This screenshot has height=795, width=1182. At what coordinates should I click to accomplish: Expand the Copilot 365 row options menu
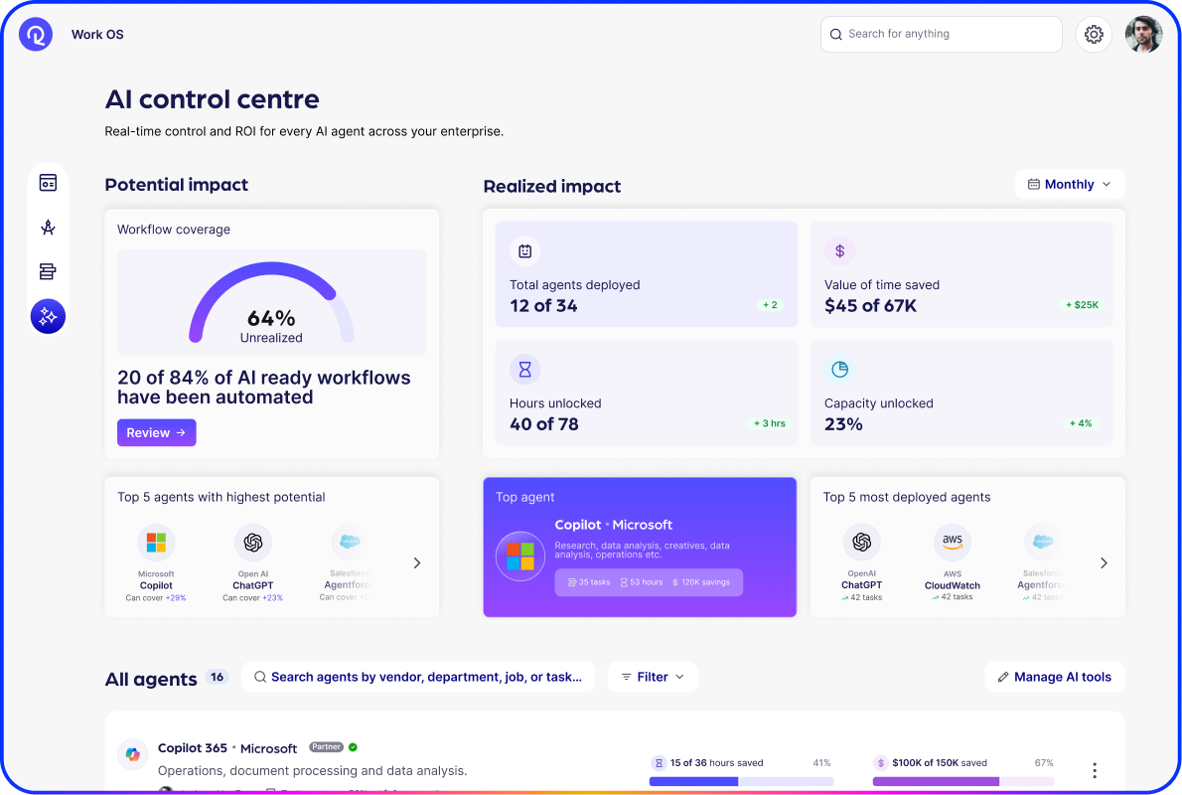coord(1094,770)
